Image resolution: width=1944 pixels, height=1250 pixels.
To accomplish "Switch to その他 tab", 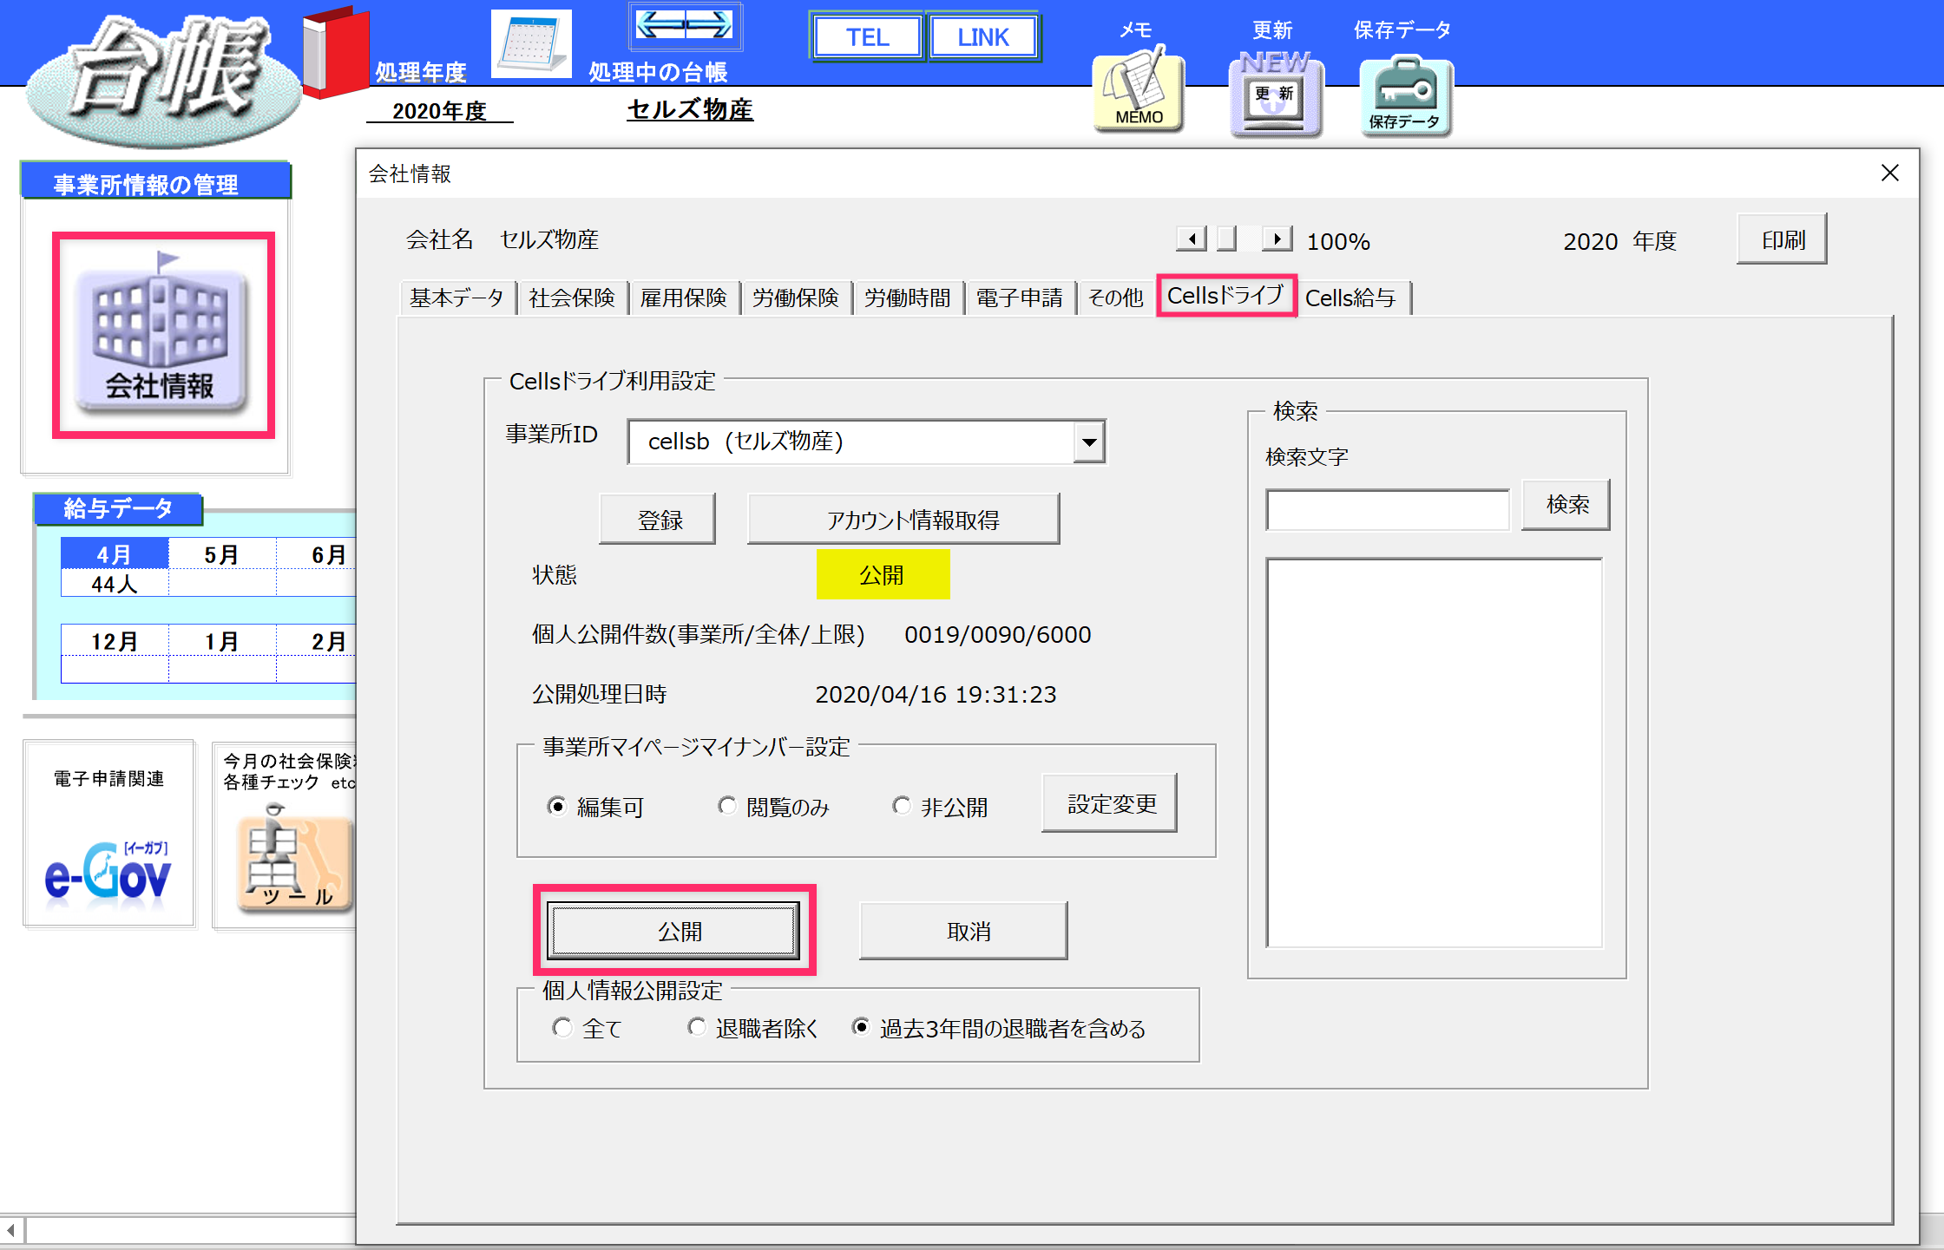I will click(1116, 298).
